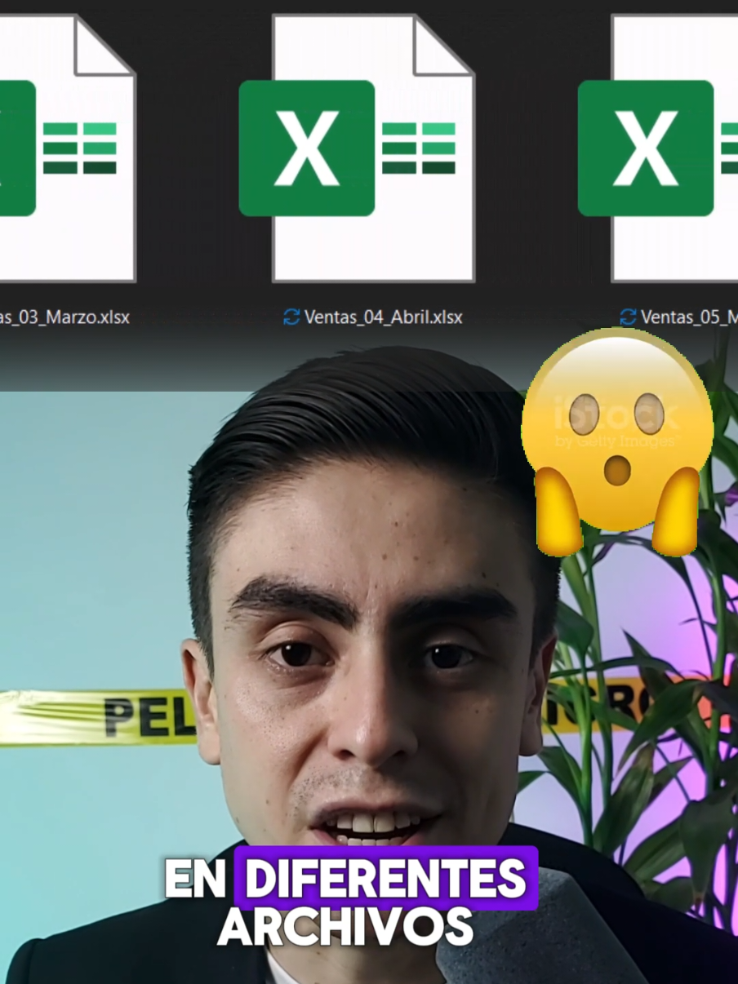Select the Ventas_03_Marzo.xlsx file icon

coord(68,148)
